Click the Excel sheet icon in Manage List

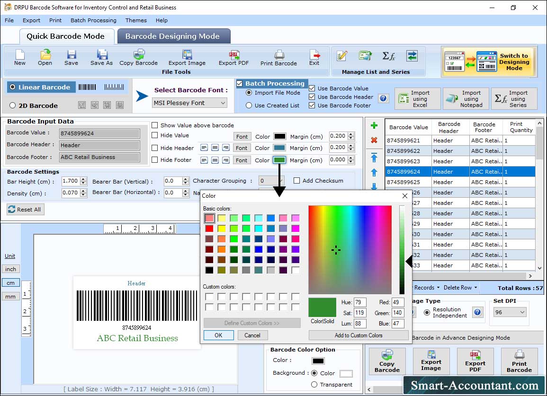pyautogui.click(x=365, y=56)
